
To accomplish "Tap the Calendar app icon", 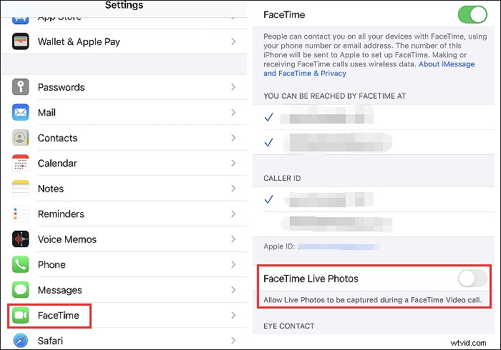I will tap(21, 163).
